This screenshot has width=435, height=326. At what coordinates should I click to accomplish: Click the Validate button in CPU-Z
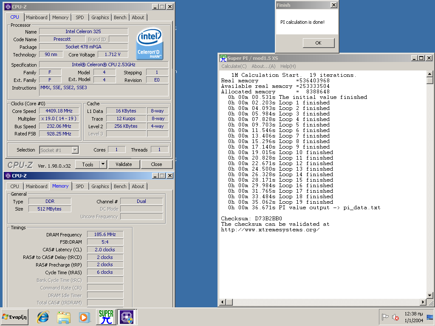[x=124, y=164]
